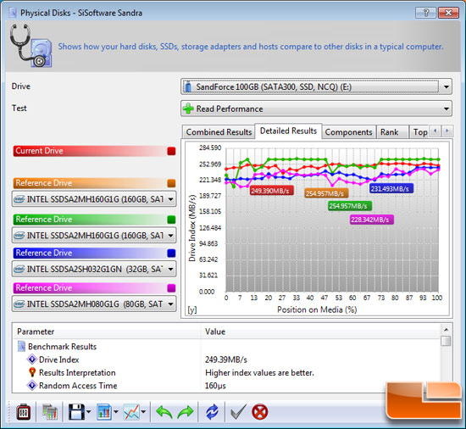
Task: Click the magenta Reference Drive color swatch
Action: pyautogui.click(x=171, y=288)
